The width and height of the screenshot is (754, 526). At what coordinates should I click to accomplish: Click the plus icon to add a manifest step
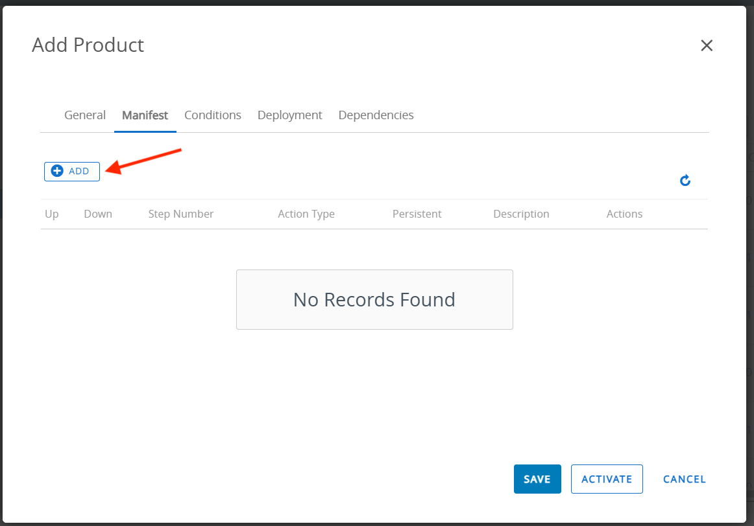tap(57, 171)
